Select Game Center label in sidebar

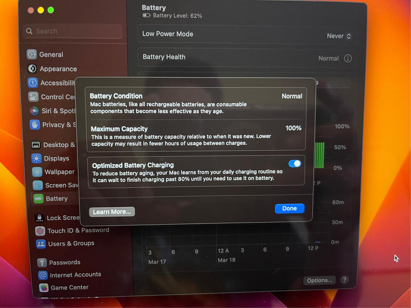tap(70, 287)
